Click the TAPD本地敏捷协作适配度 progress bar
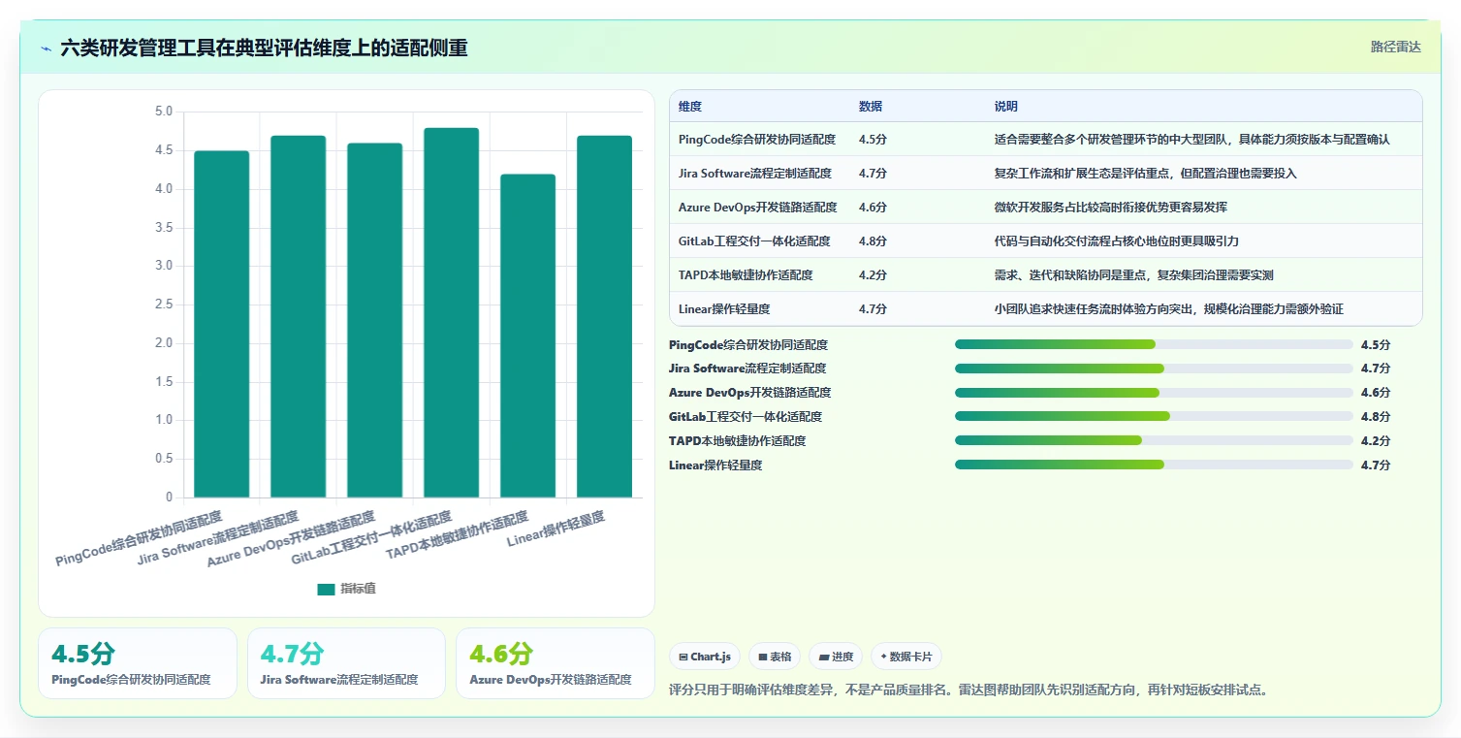This screenshot has height=738, width=1461. pyautogui.click(x=1154, y=440)
